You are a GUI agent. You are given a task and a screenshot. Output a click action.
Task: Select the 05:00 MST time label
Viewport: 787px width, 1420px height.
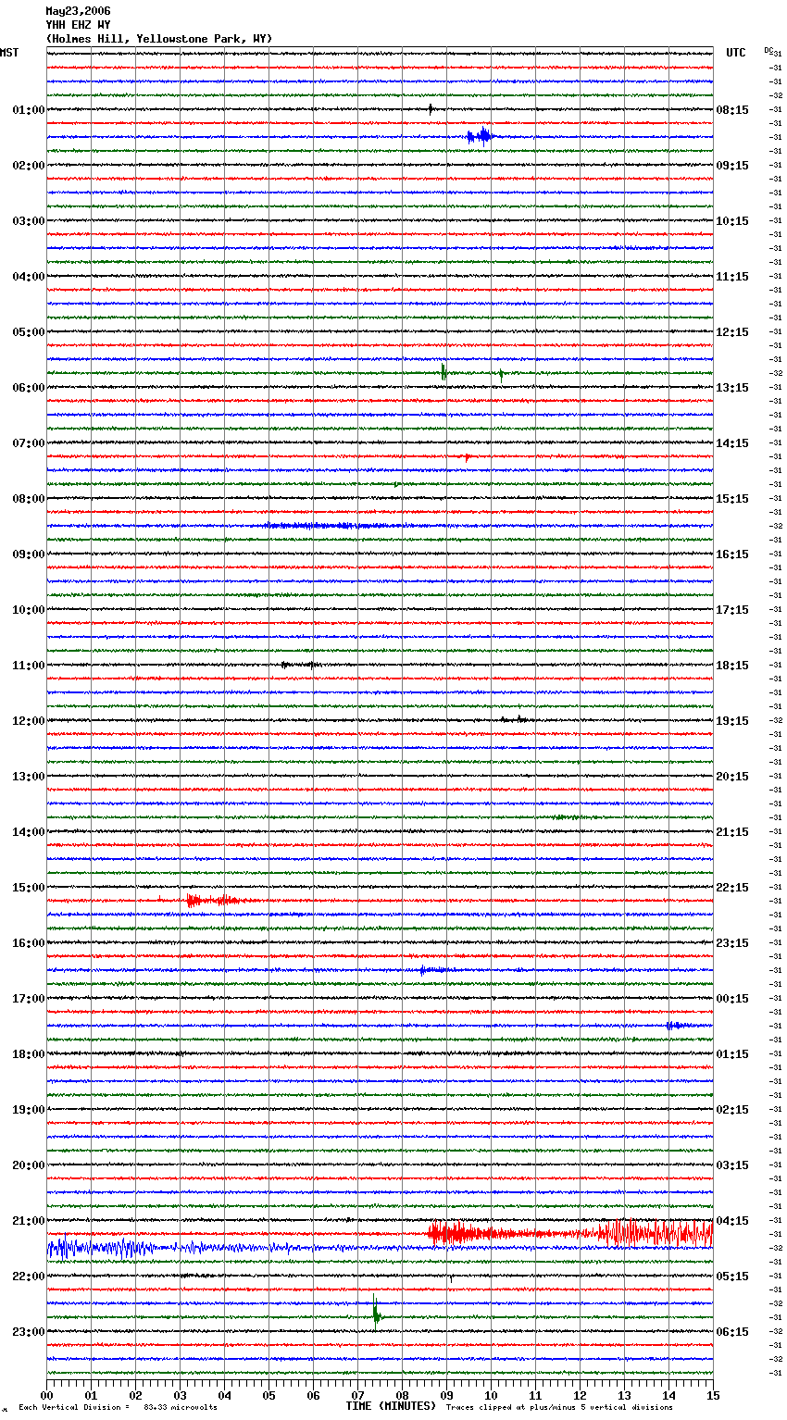[29, 332]
